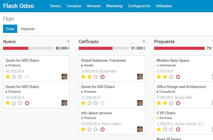Click the Importar button
Image resolution: width=213 pixels, height=140 pixels.
coord(28,29)
